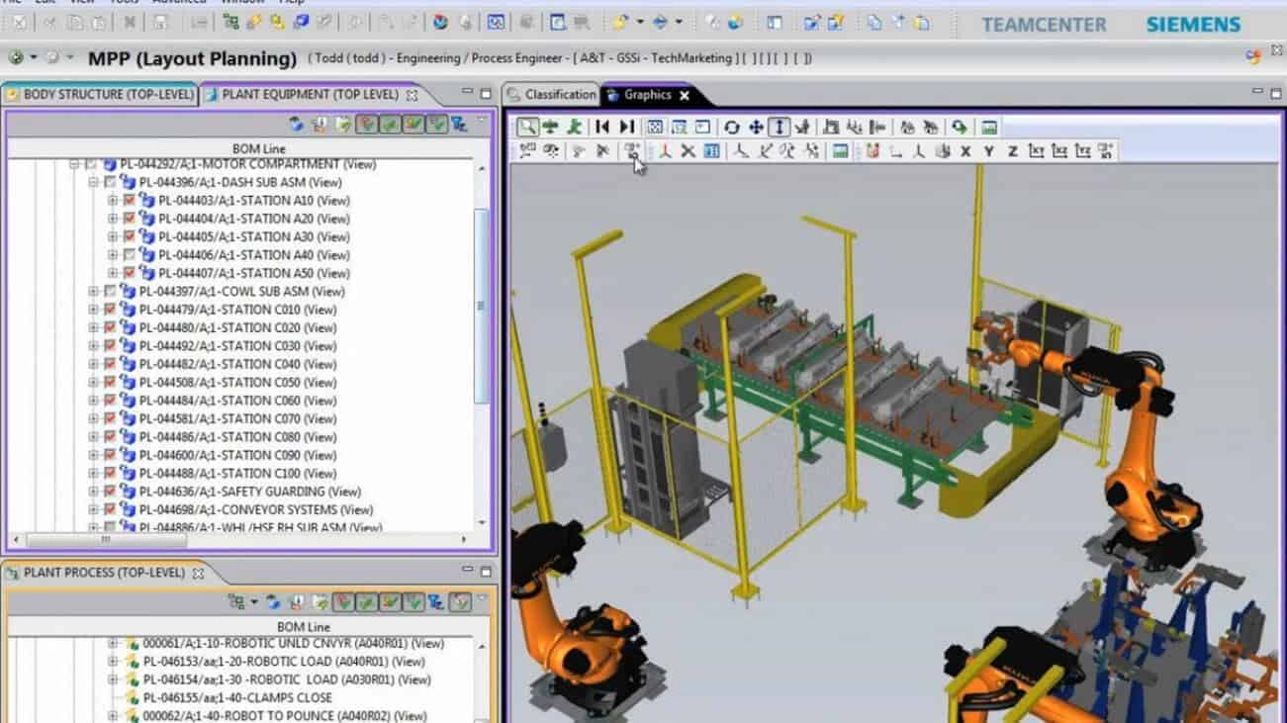The image size is (1287, 723).
Task: Select the zoom magnifier tool in Graphics toolbar
Action: pyautogui.click(x=527, y=127)
